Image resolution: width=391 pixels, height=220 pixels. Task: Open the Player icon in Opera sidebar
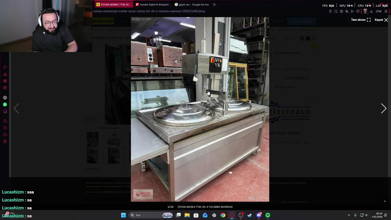[x=5, y=121]
